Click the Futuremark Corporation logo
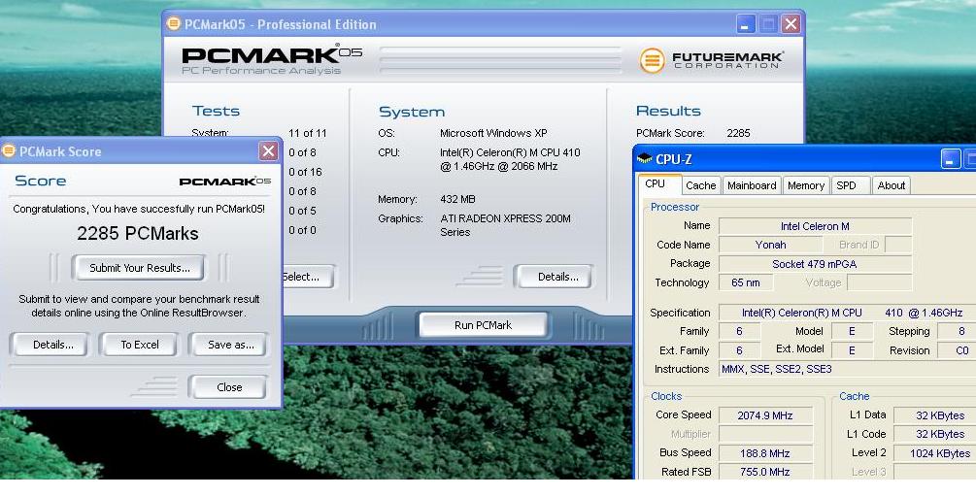976x497 pixels. (x=712, y=60)
